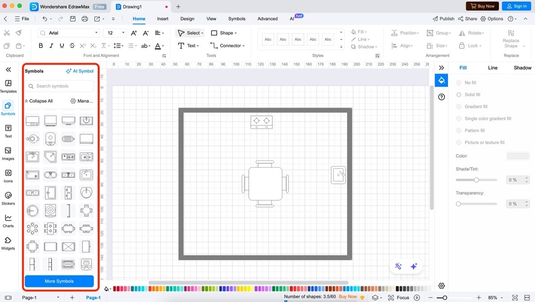Open a new document tab with plus
535x302 pixels.
point(178,6)
